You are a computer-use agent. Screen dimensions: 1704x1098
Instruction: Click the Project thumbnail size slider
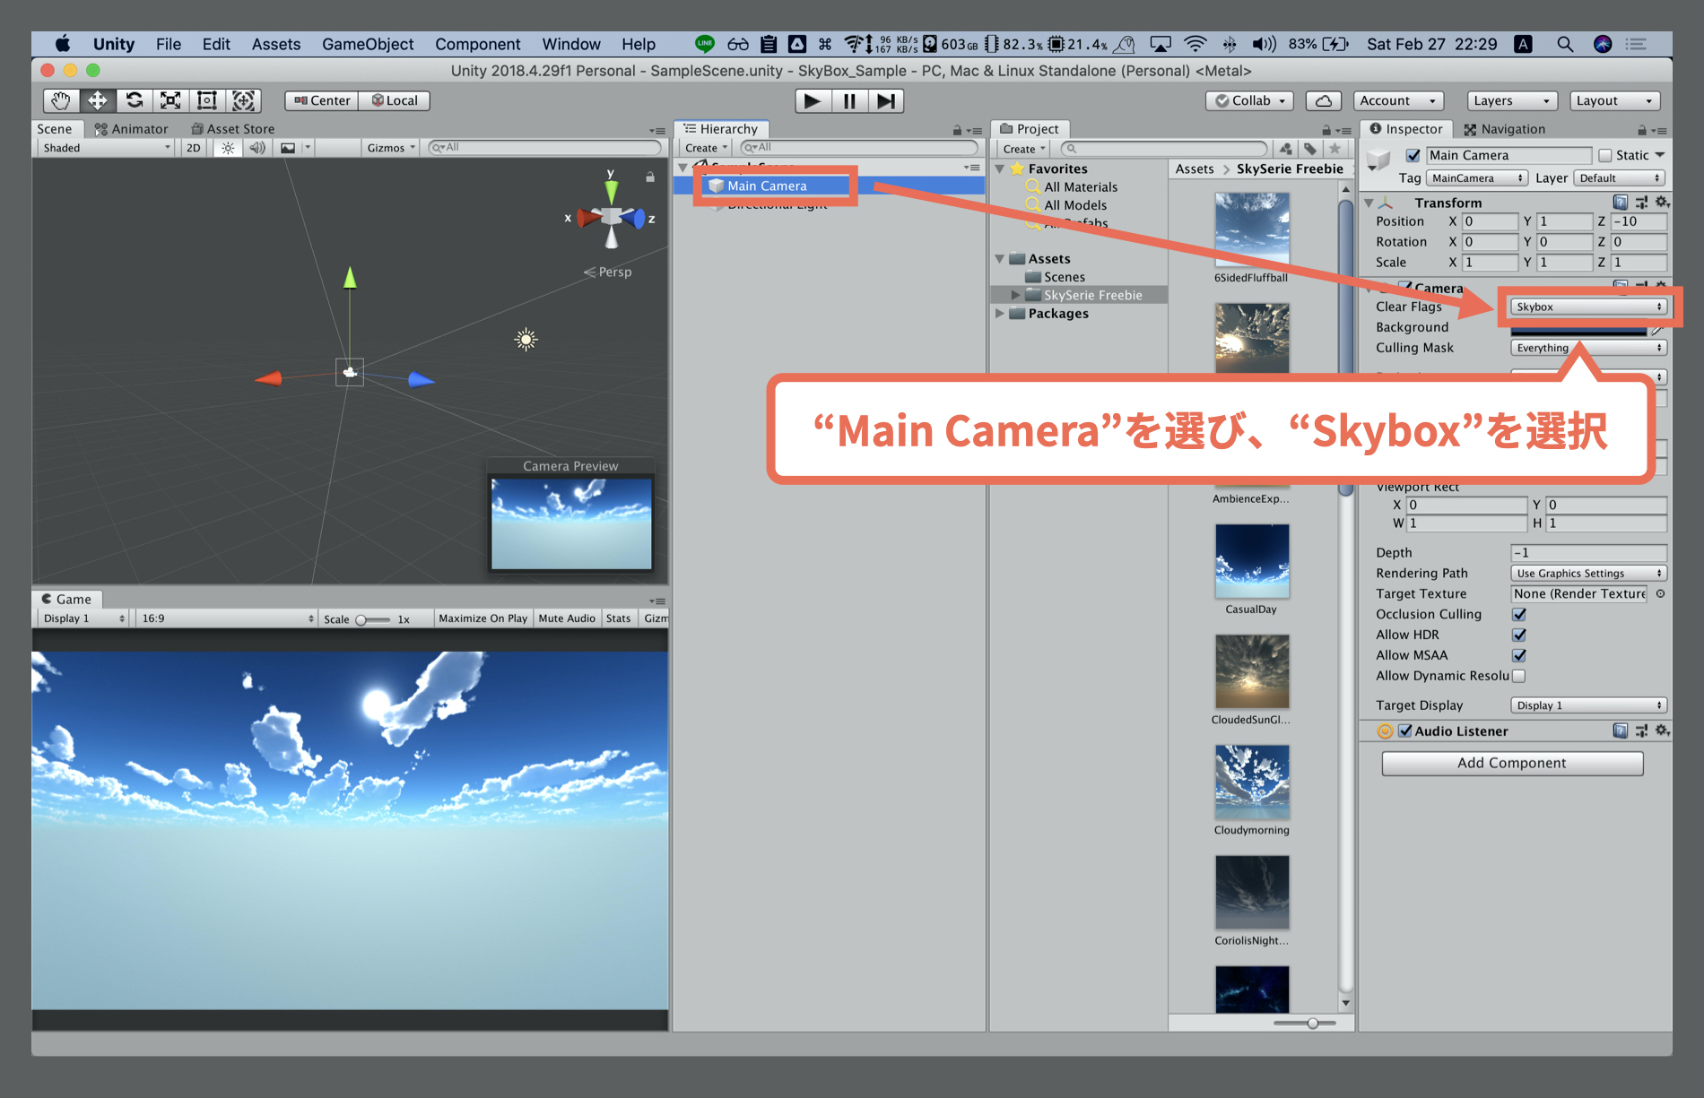pos(1305,1023)
